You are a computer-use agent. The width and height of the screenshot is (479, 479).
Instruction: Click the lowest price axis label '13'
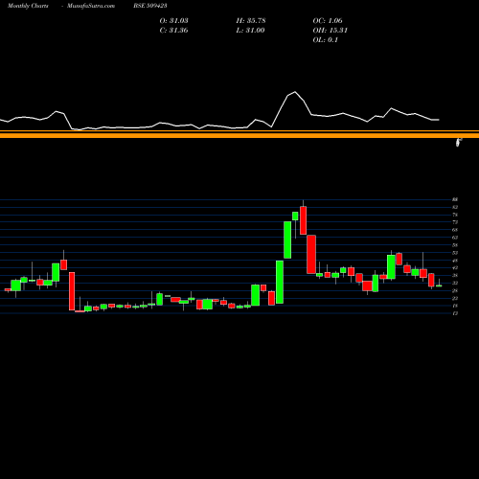pos(455,313)
